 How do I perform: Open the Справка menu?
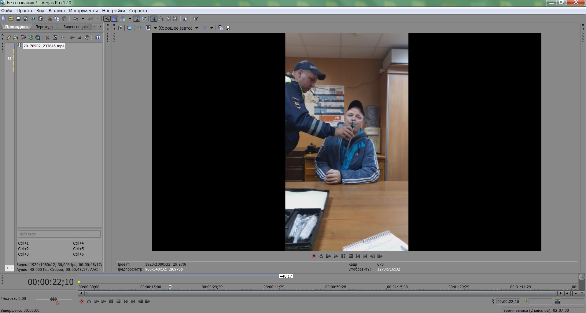coord(138,10)
